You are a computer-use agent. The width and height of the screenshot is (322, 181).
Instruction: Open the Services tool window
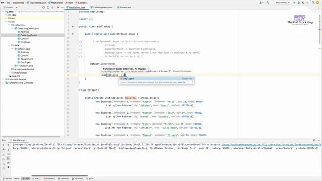(77, 179)
